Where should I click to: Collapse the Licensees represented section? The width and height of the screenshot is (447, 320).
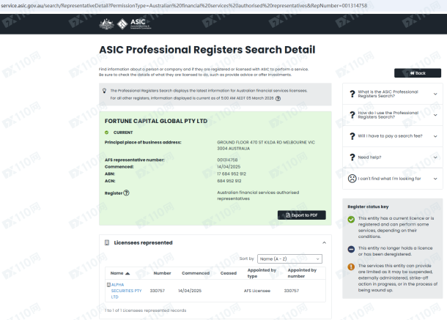coord(324,243)
